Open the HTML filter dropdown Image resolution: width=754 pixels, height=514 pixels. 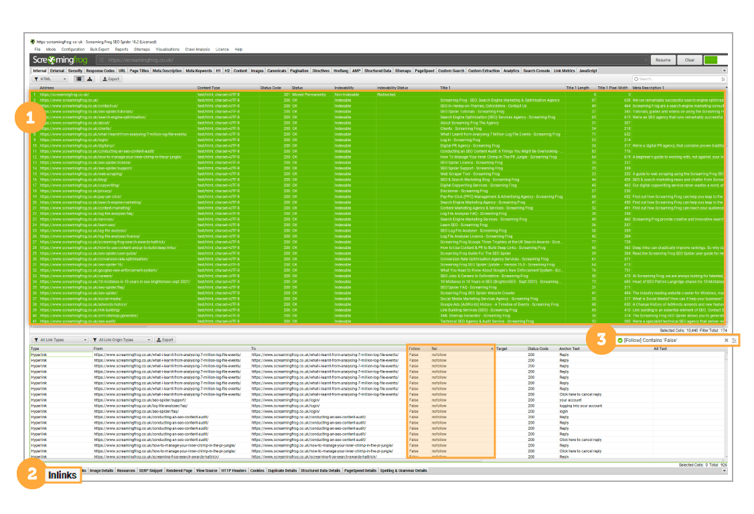[50, 79]
